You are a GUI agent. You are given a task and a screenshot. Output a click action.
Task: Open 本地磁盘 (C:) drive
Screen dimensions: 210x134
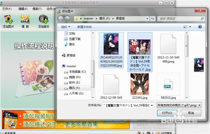[75, 72]
